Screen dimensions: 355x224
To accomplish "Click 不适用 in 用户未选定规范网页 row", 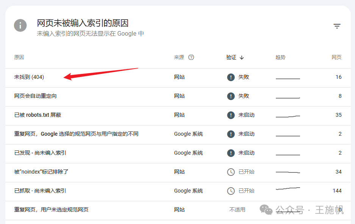I will (237, 210).
